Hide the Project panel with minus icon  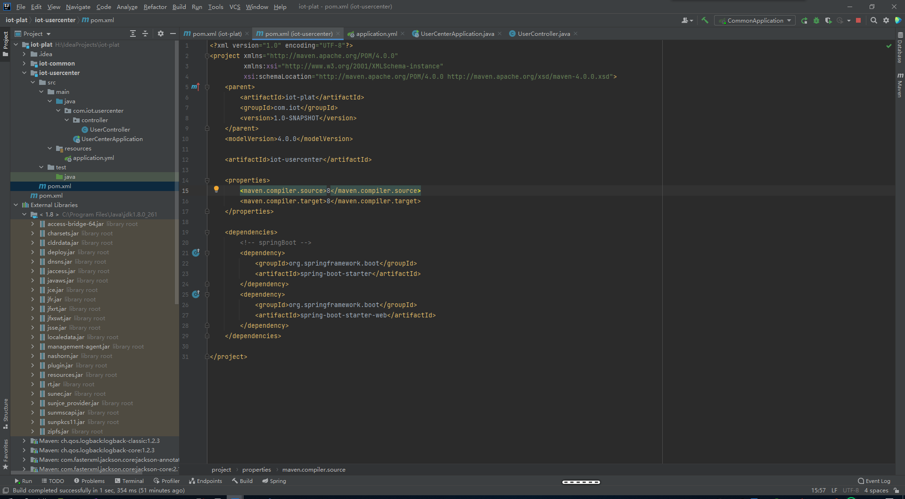click(173, 33)
